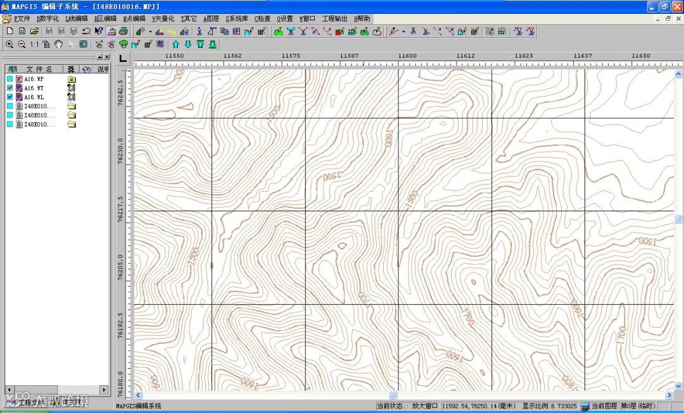Click the edit status icon of A16.WT
The image size is (684, 413).
[72, 88]
